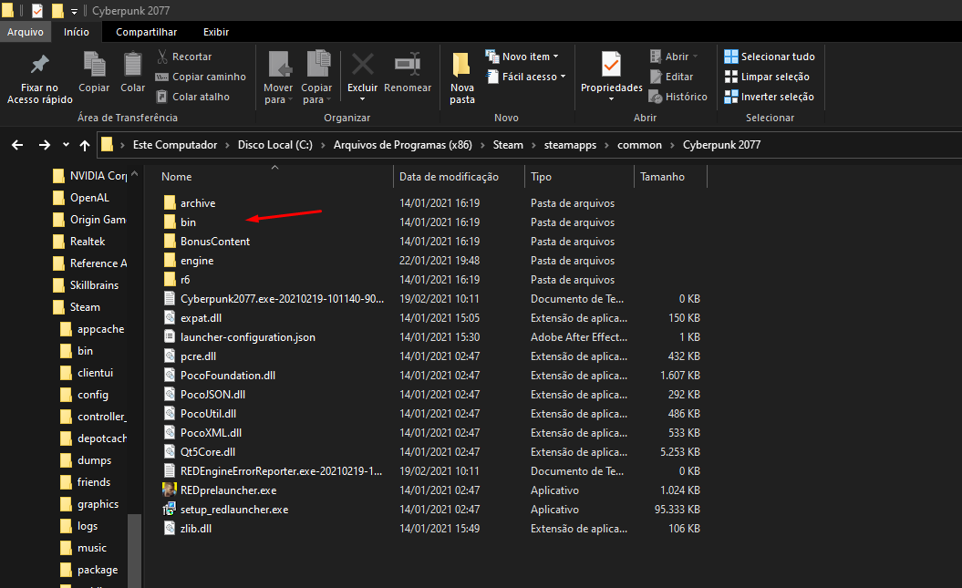Click the Propriedades checkmark icon
962x588 pixels.
click(x=611, y=65)
